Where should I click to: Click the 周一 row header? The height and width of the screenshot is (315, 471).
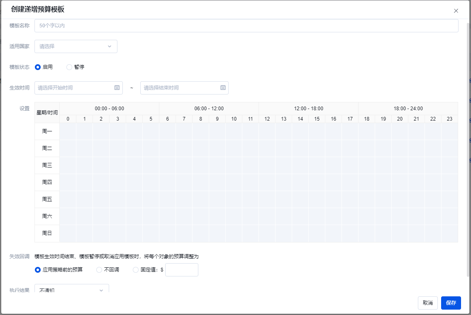(x=47, y=131)
